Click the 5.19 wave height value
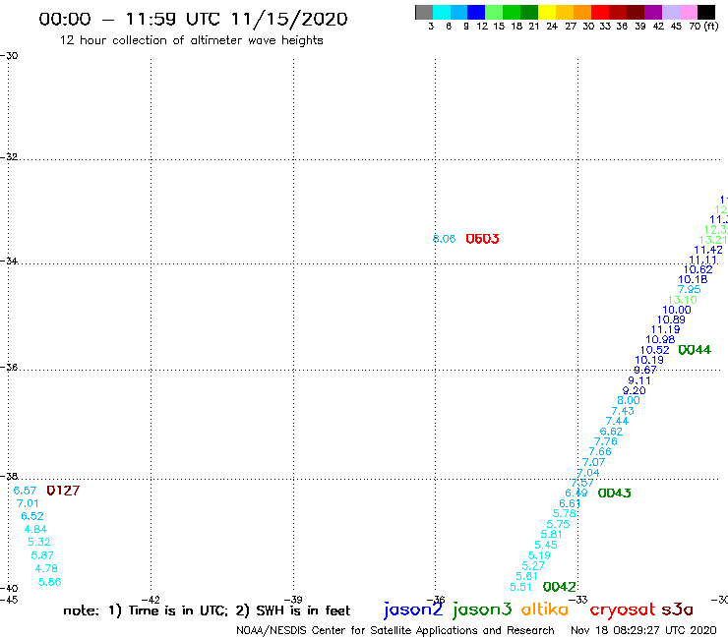The height and width of the screenshot is (639, 728). click(x=539, y=555)
